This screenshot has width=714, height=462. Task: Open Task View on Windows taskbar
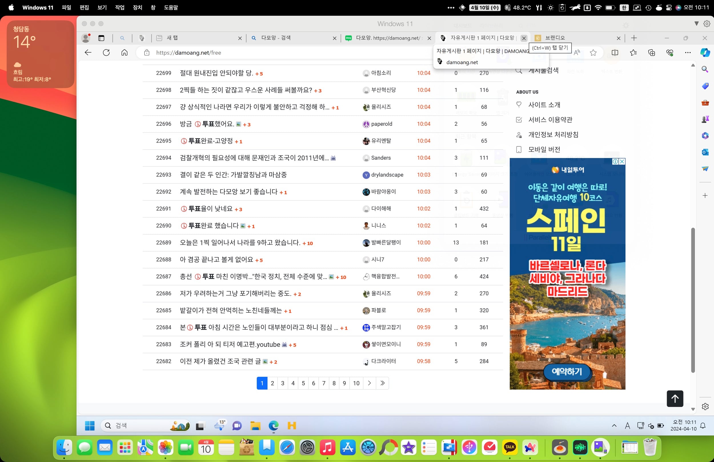[200, 425]
